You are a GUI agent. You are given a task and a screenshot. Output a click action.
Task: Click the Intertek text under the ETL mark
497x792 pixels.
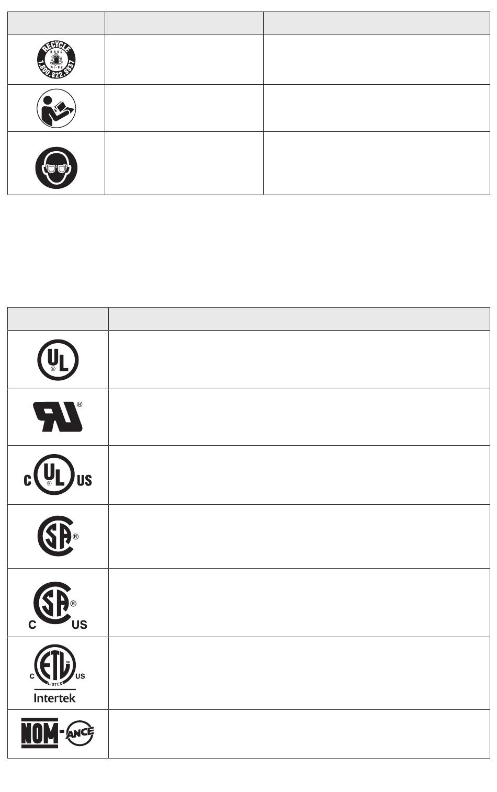point(55,697)
